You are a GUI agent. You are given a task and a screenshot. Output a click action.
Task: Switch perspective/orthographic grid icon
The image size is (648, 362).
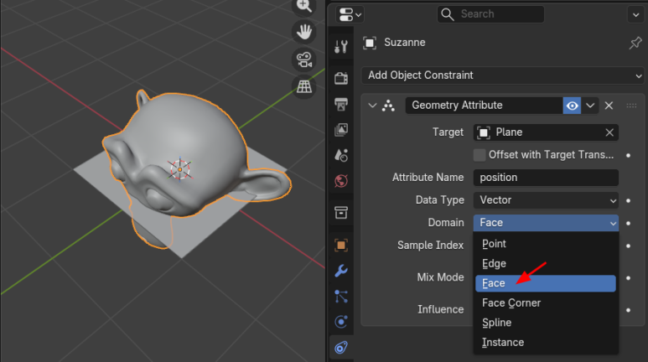tap(304, 87)
